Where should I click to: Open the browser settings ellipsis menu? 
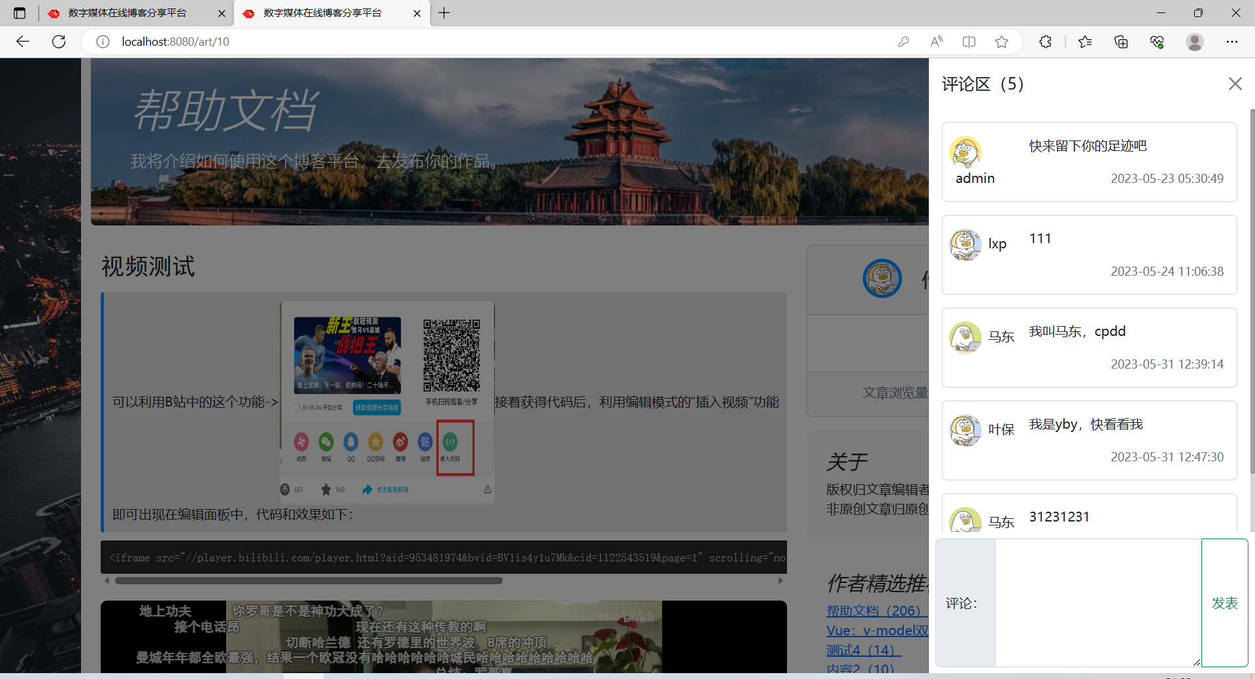click(x=1233, y=41)
